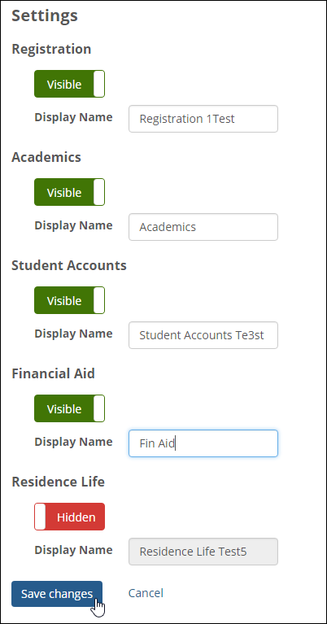Toggle the Academics Visible switch

[70, 192]
